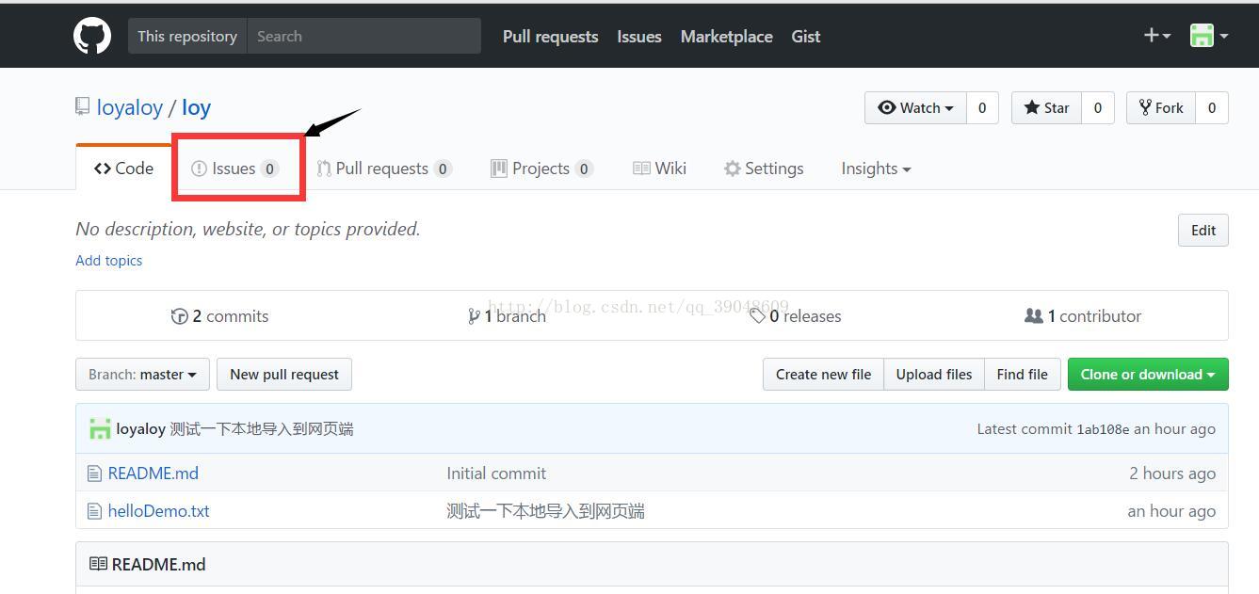
Task: View the 2 commits link
Action: tap(219, 316)
